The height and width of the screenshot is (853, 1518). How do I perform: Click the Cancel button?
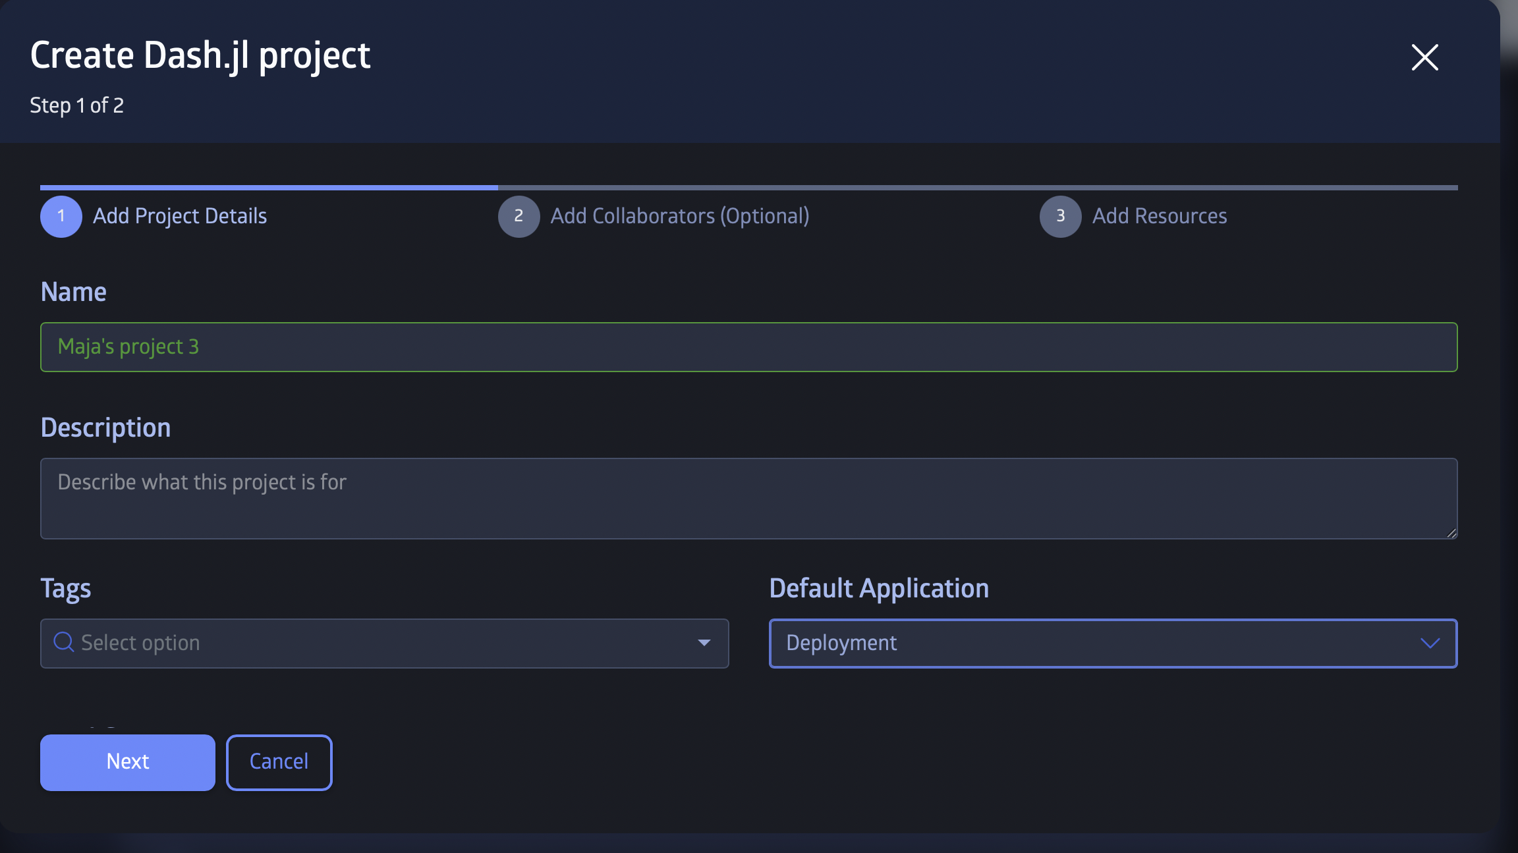(279, 762)
